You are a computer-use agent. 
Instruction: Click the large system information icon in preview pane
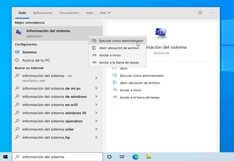pyautogui.click(x=161, y=33)
